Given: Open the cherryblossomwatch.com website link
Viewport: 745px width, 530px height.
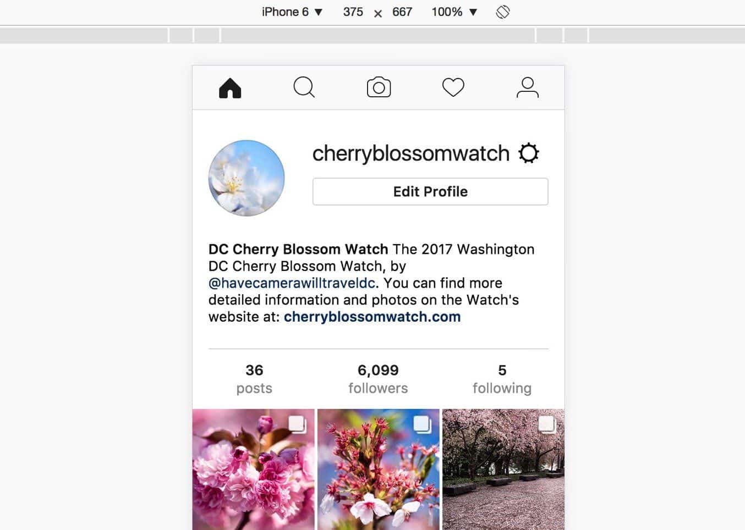Looking at the screenshot, I should 372,317.
